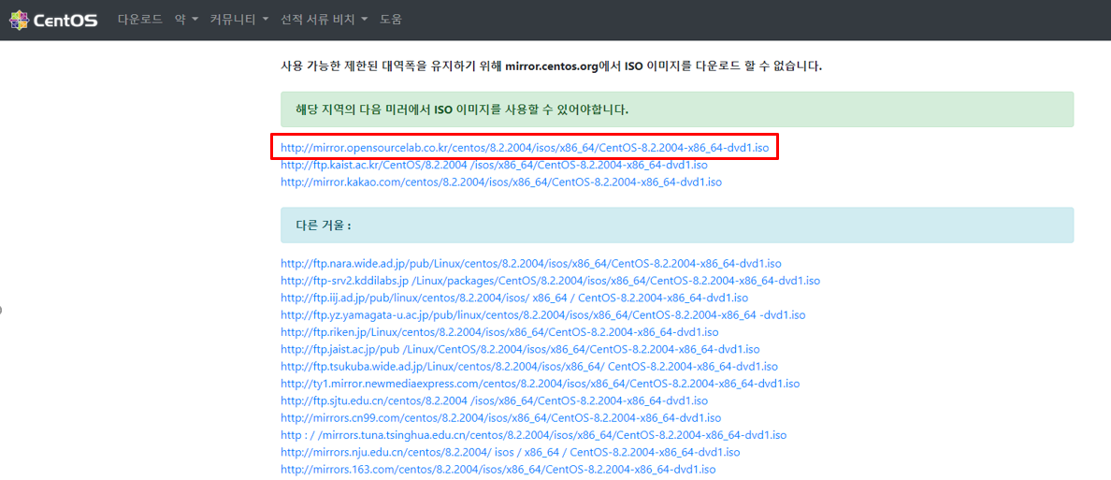The image size is (1111, 480).
Task: Click the mirror.centos.org bandwidth notice text
Action: tap(551, 66)
